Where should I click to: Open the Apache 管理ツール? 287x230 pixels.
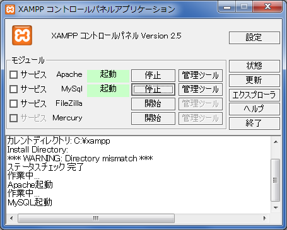tap(201, 76)
